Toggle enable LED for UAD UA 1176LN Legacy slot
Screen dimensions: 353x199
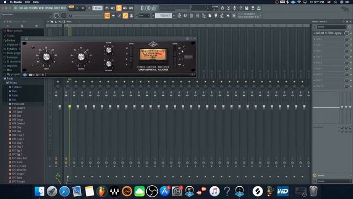pyautogui.click(x=351, y=33)
